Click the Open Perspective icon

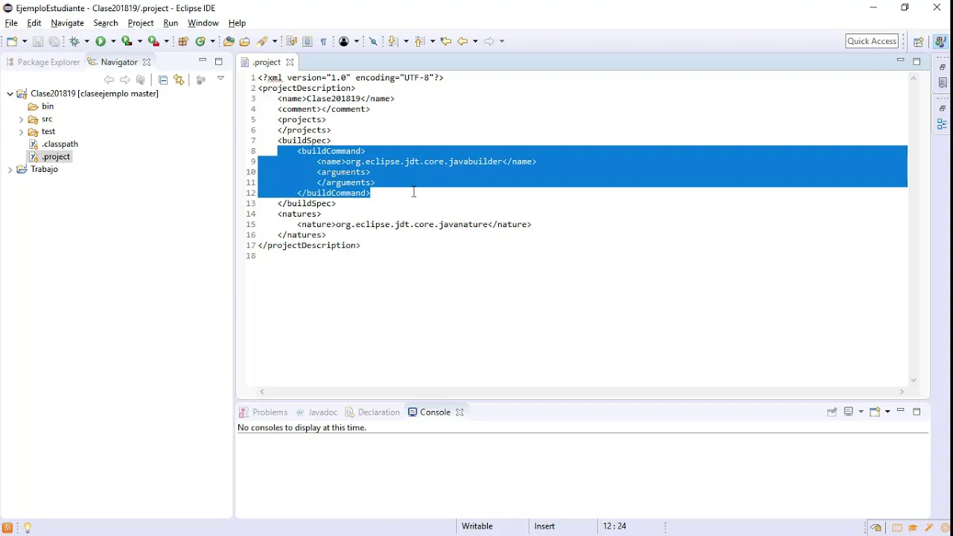[919, 42]
